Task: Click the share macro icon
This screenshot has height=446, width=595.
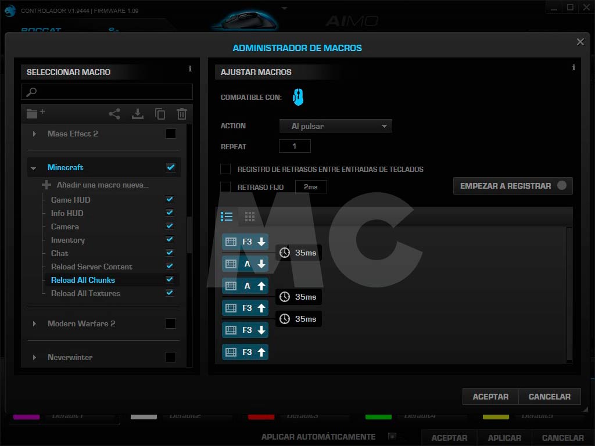Action: pos(114,114)
